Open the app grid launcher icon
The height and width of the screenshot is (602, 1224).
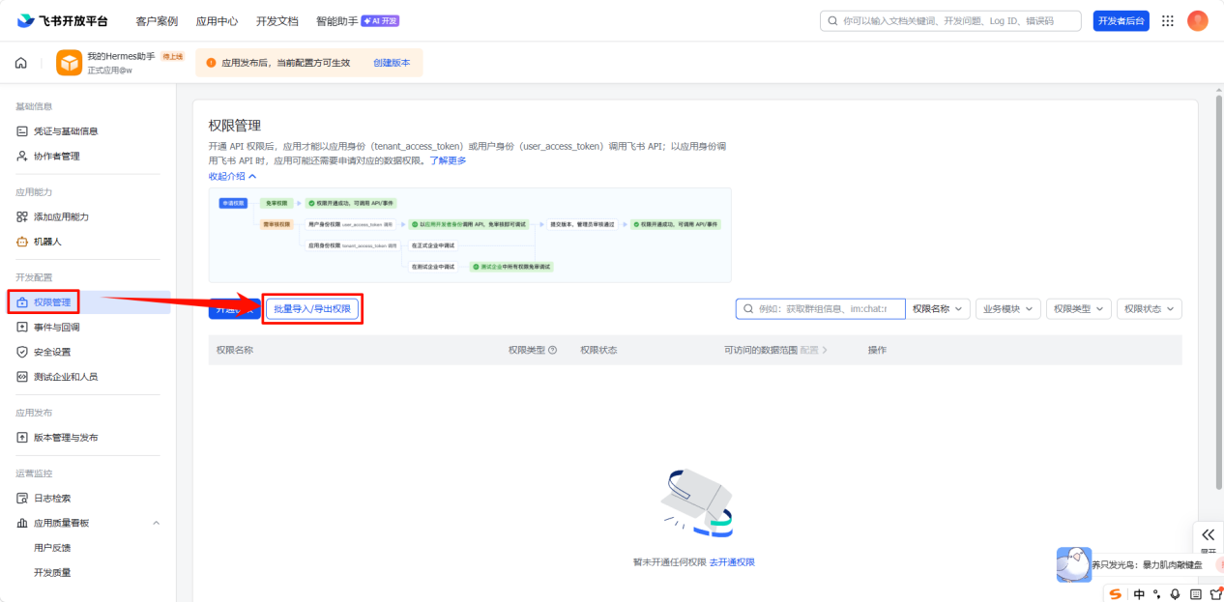[1168, 21]
